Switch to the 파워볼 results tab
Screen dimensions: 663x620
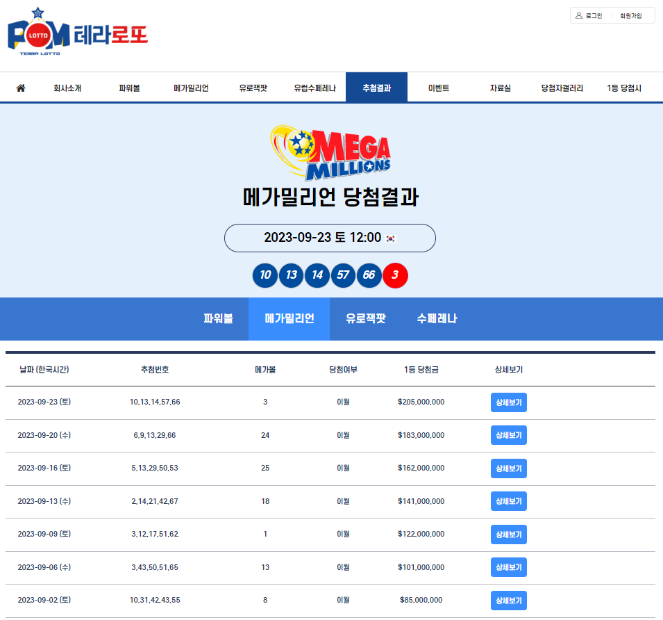218,318
